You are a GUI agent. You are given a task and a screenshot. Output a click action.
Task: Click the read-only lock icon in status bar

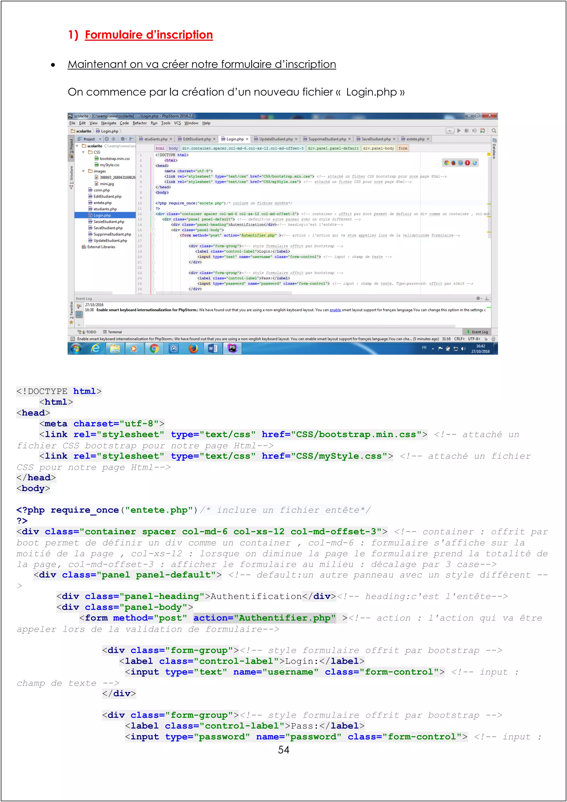coord(486,339)
